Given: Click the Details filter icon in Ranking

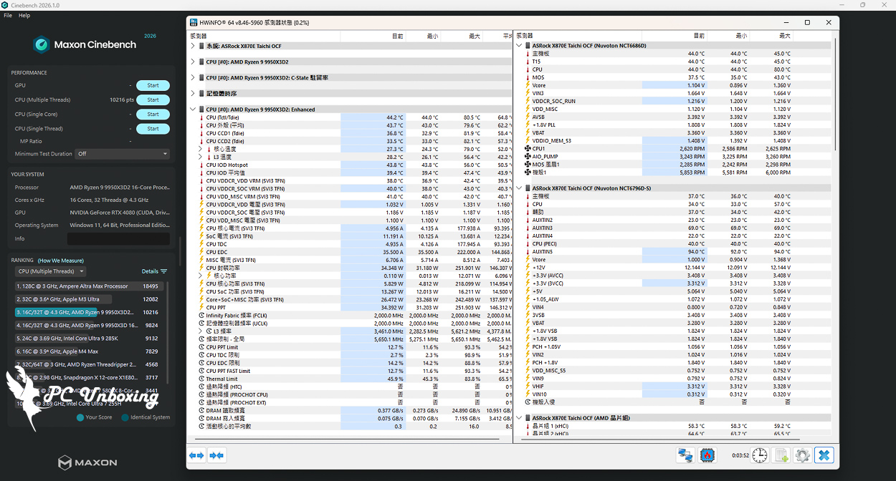Looking at the screenshot, I should coord(163,271).
